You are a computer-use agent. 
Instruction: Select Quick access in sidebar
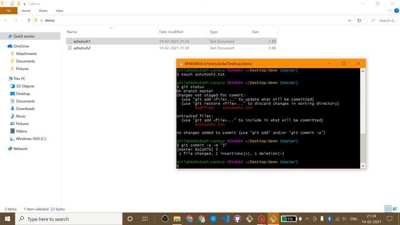click(x=24, y=36)
